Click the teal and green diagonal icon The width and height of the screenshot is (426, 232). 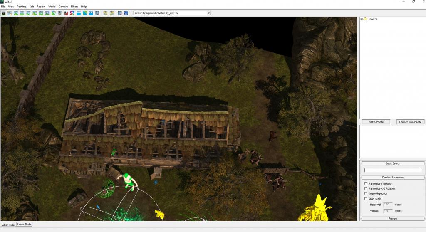85,13
